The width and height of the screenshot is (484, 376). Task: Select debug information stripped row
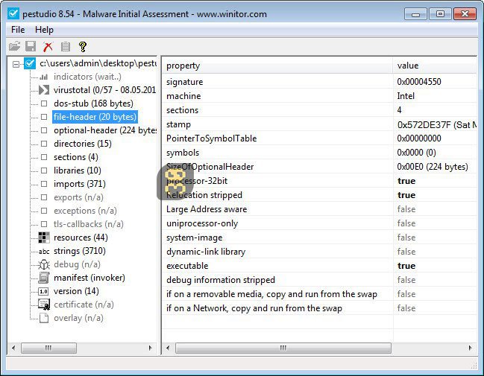pos(319,280)
